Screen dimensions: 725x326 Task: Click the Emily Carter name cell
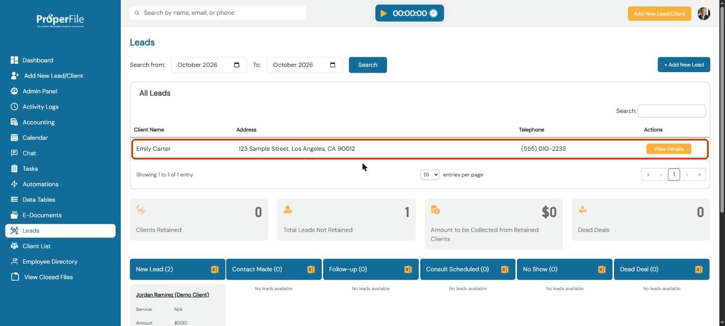(154, 148)
